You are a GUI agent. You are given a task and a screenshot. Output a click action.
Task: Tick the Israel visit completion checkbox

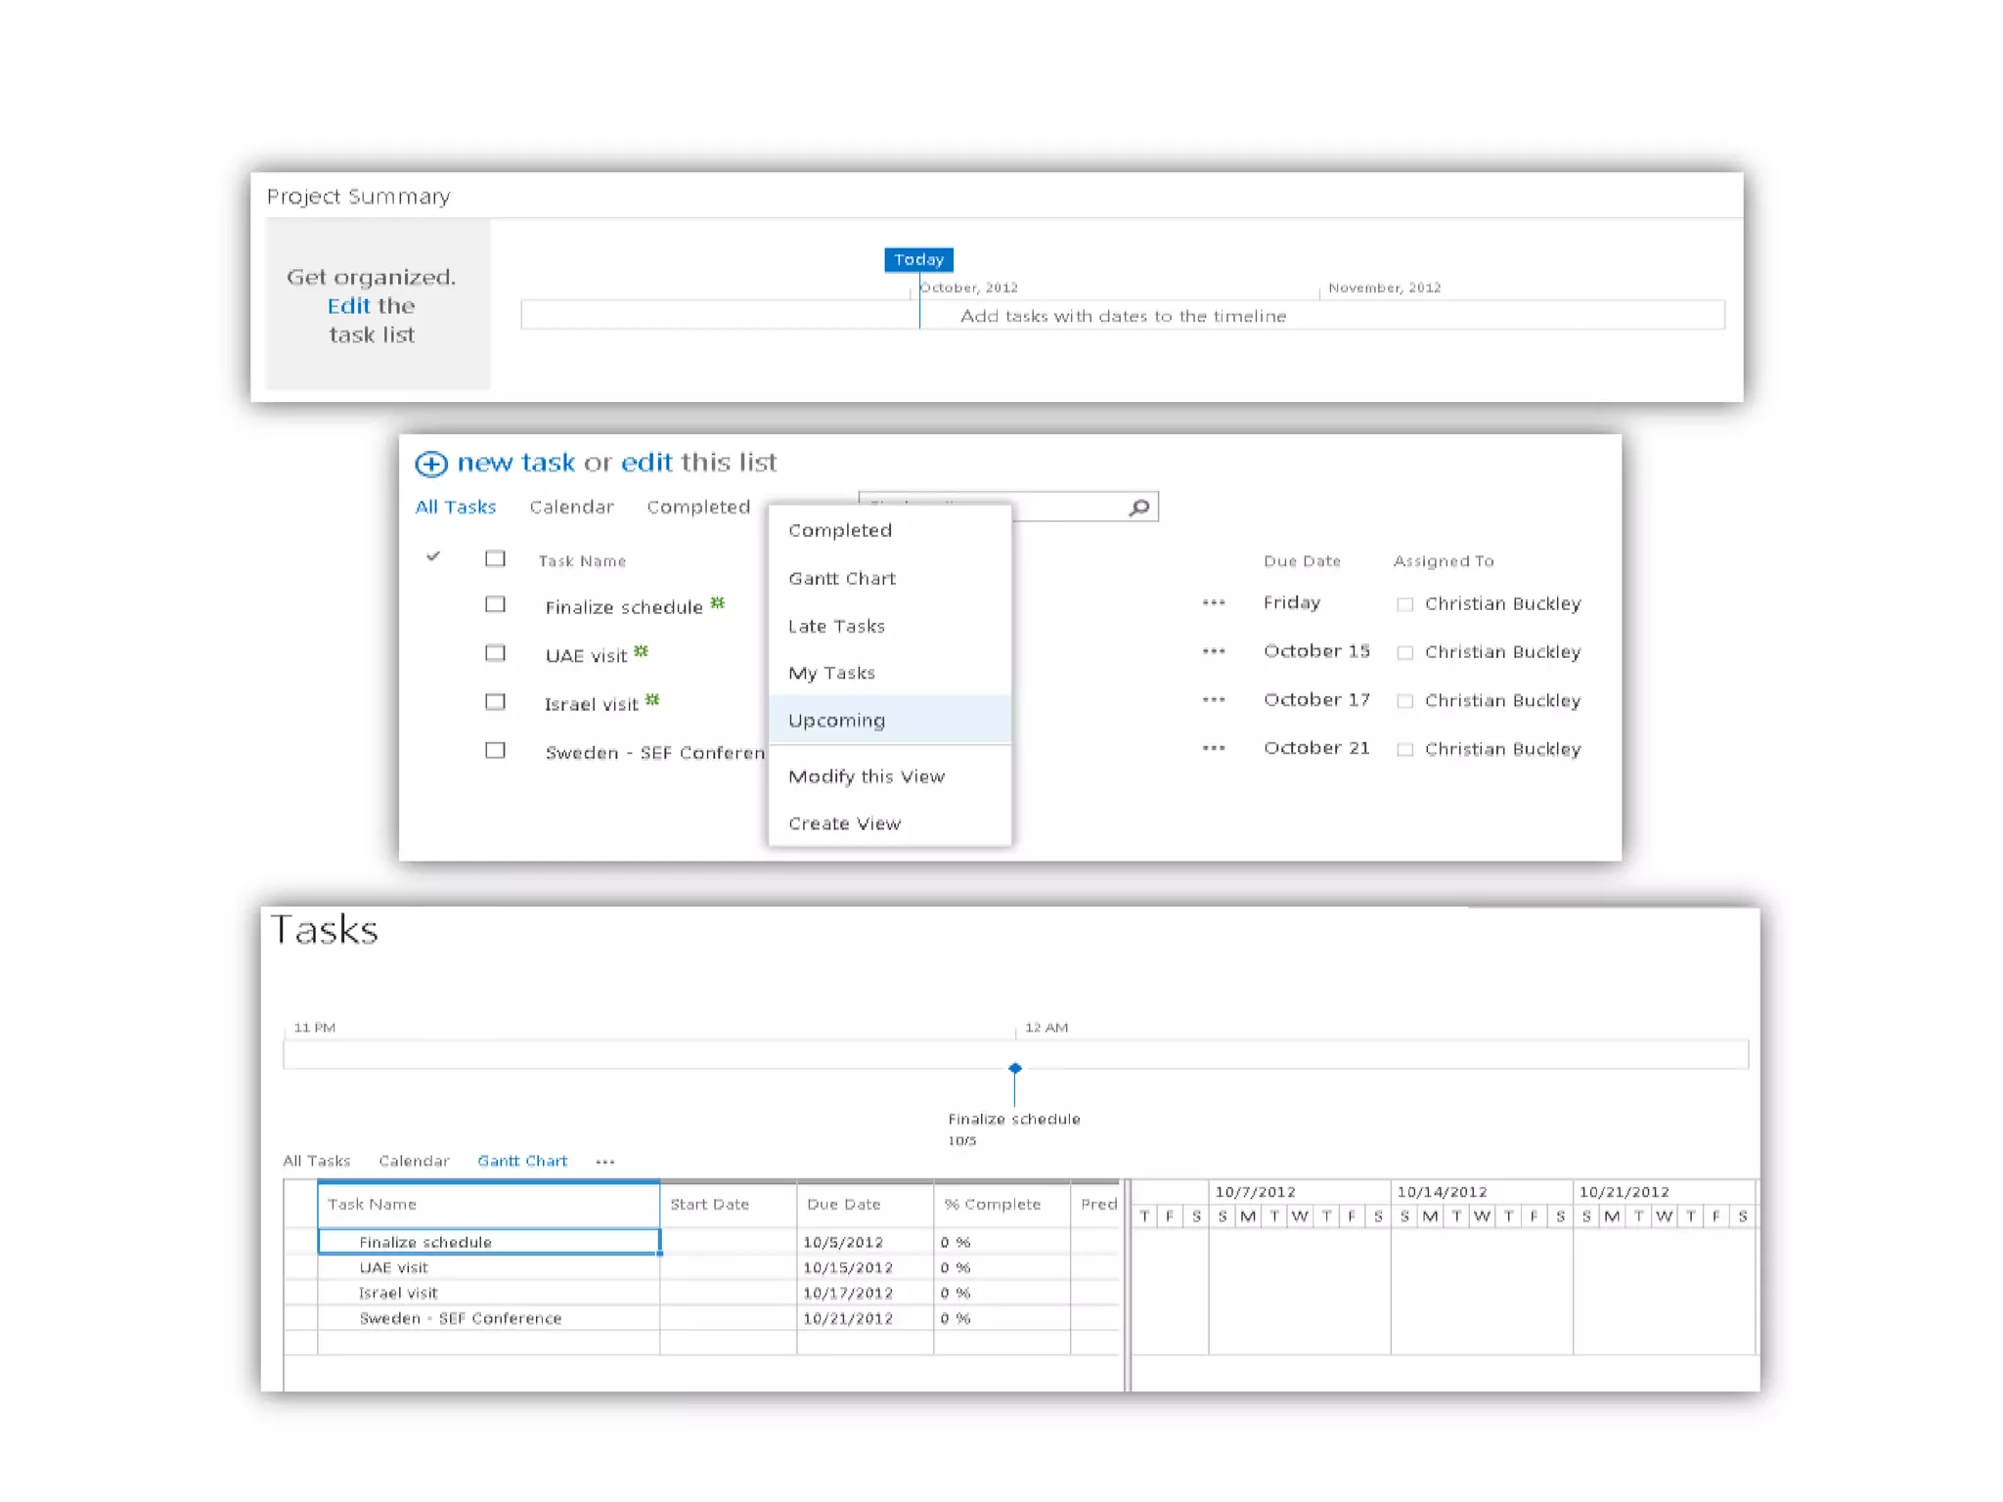pos(495,702)
